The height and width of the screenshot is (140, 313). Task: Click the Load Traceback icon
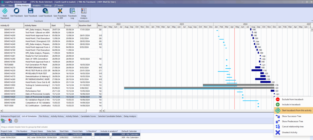(45, 11)
